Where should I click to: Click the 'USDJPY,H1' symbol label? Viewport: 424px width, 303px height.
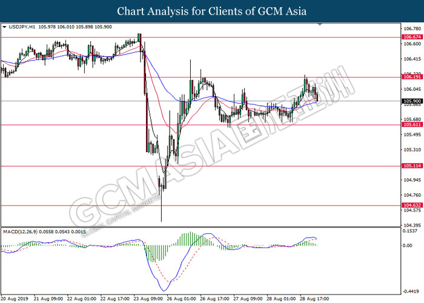[22, 27]
